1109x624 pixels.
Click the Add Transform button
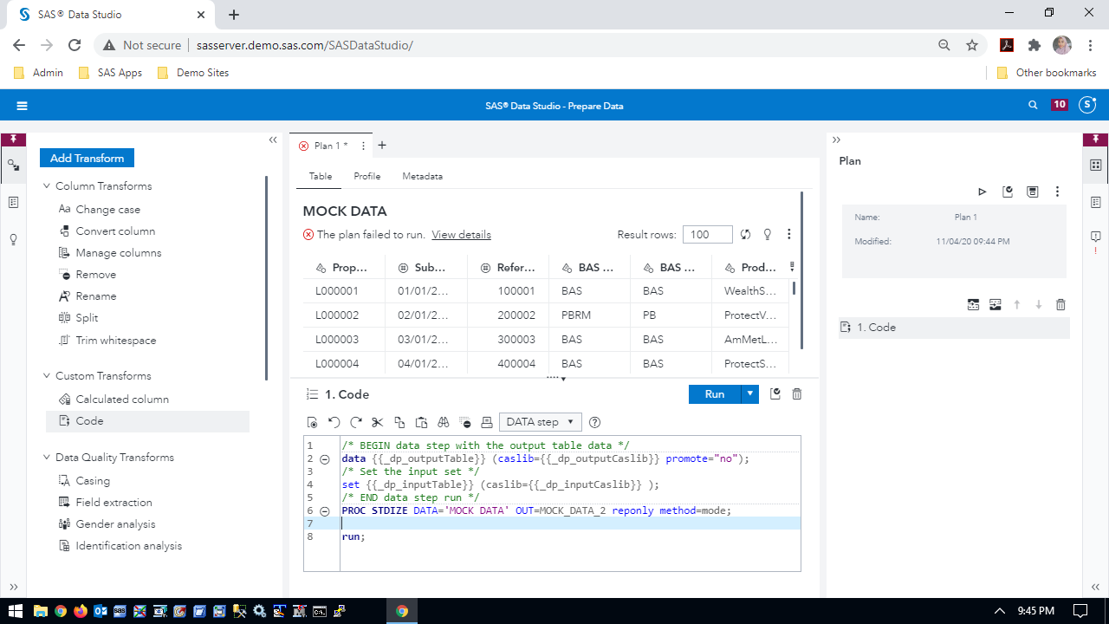pyautogui.click(x=87, y=158)
